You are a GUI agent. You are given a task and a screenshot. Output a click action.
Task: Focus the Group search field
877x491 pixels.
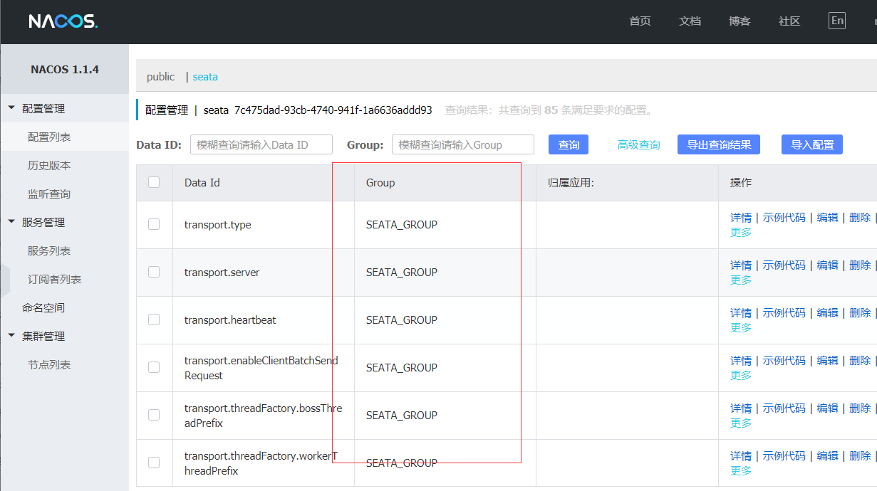tap(463, 144)
